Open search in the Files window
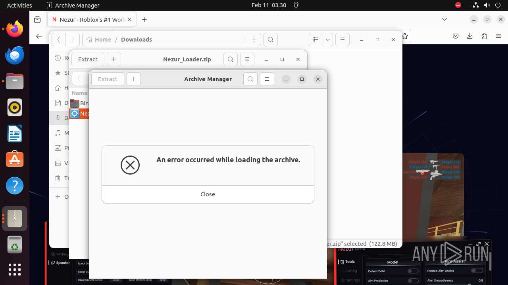The height and width of the screenshot is (285, 508). click(x=270, y=40)
